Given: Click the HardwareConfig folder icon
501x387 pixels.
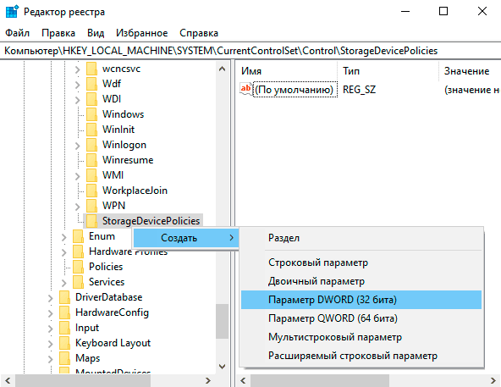Looking at the screenshot, I should [65, 312].
